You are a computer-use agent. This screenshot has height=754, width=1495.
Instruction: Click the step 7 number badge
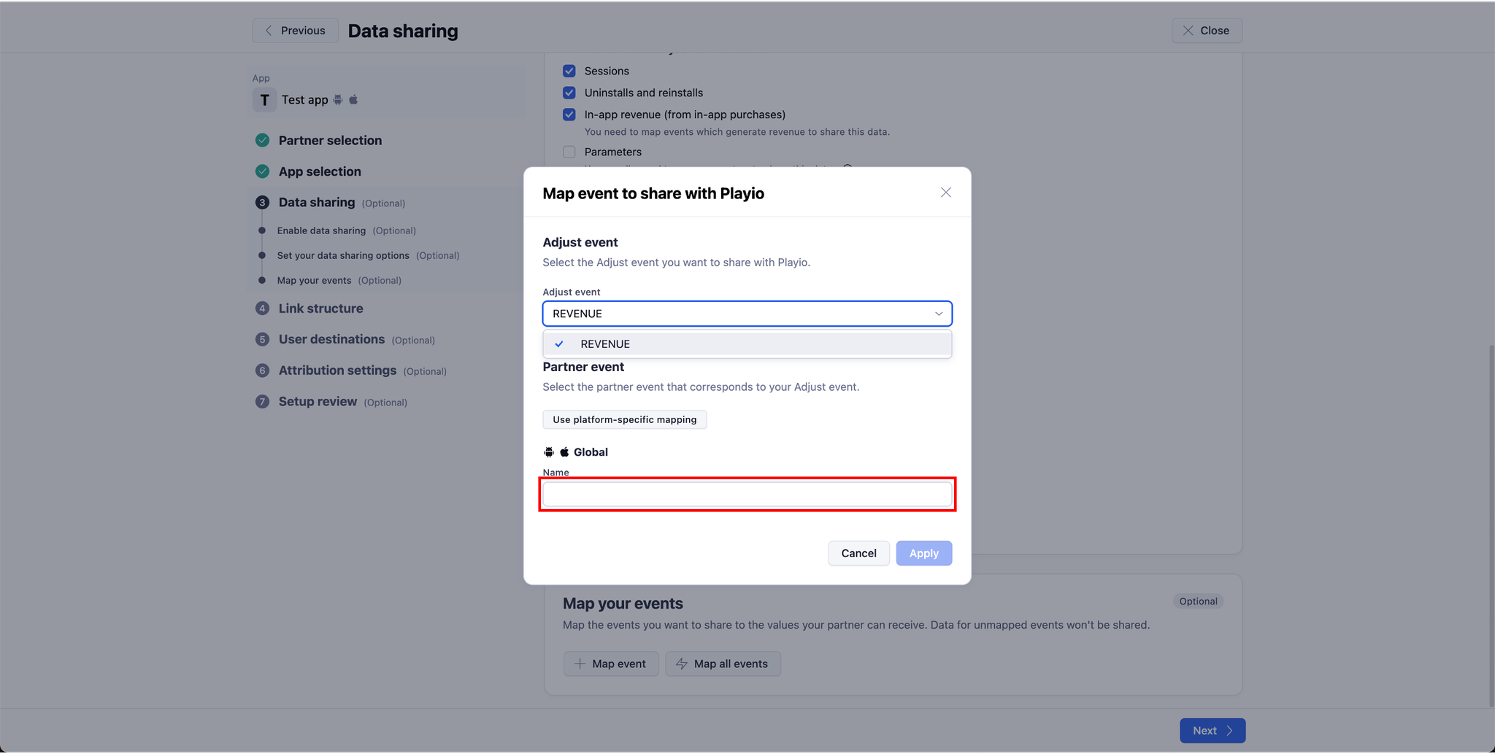(262, 402)
